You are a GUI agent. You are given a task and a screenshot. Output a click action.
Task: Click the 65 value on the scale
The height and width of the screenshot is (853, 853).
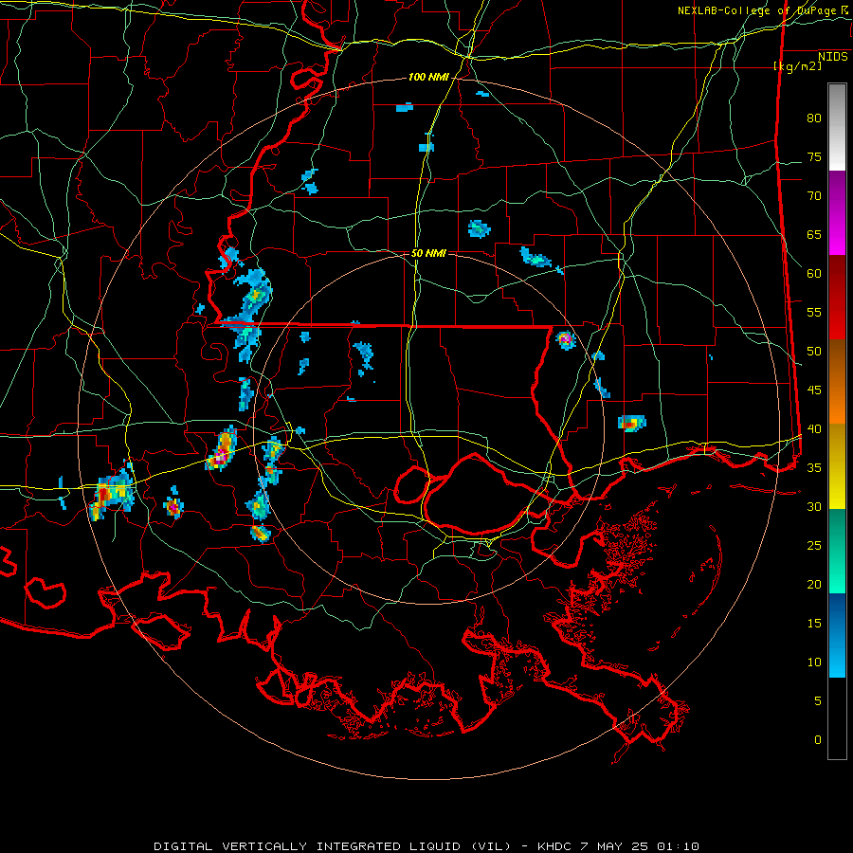[814, 235]
